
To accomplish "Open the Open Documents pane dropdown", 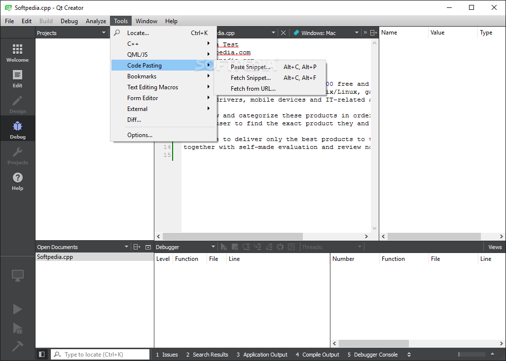I will click(126, 247).
